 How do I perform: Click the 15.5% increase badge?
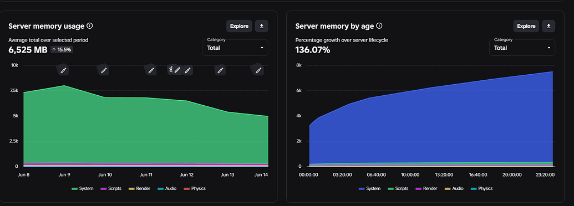tap(62, 50)
